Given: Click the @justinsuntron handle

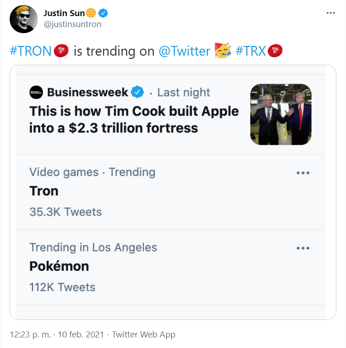Looking at the screenshot, I should (x=72, y=24).
